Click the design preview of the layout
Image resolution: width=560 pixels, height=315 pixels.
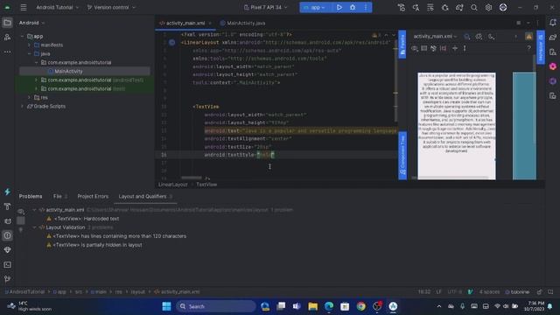[457, 126]
